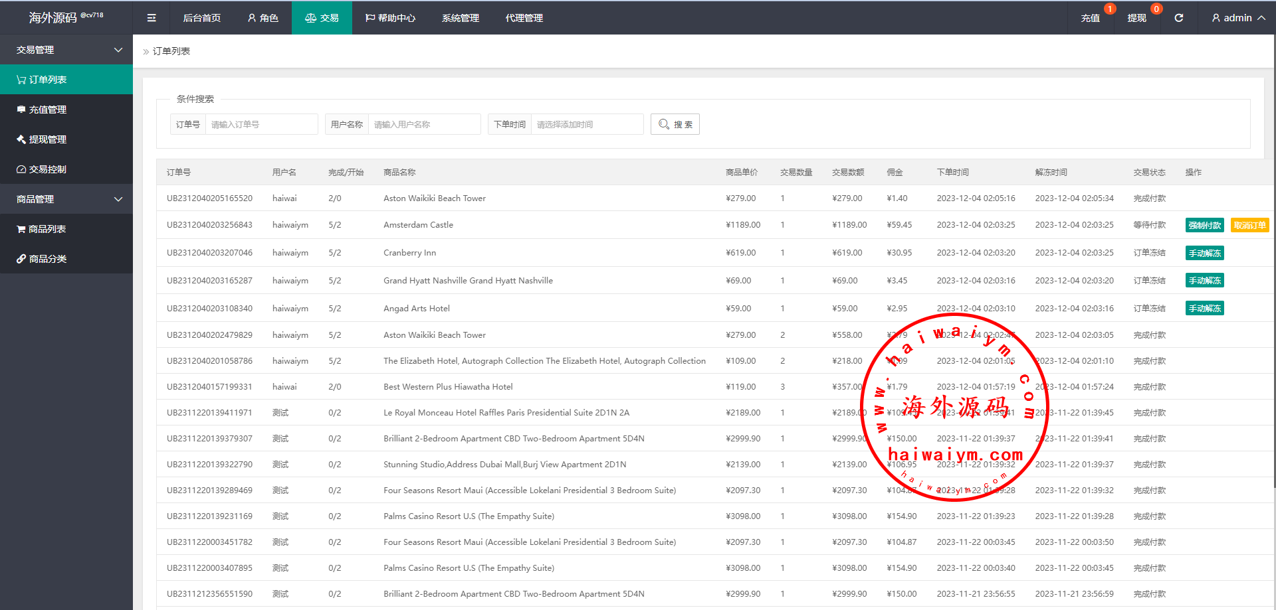Image resolution: width=1276 pixels, height=610 pixels.
Task: Open 商品分类 in the sidebar
Action: 47,259
